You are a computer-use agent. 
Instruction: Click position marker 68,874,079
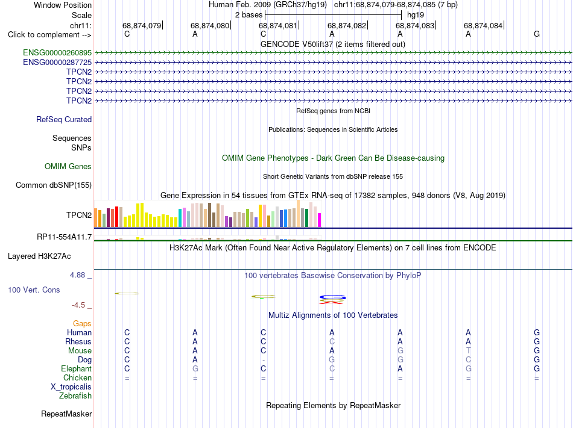coord(142,25)
